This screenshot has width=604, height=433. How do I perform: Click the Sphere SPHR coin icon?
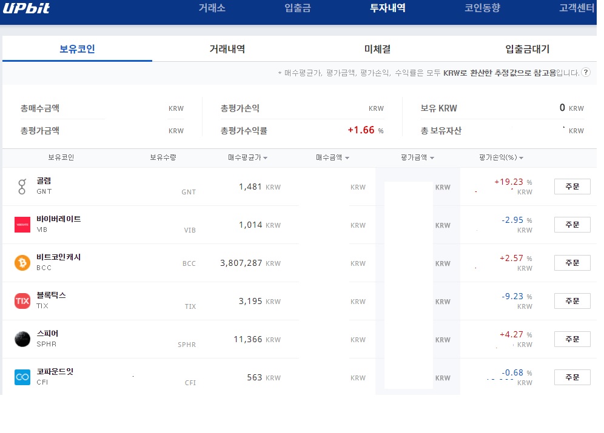click(22, 339)
